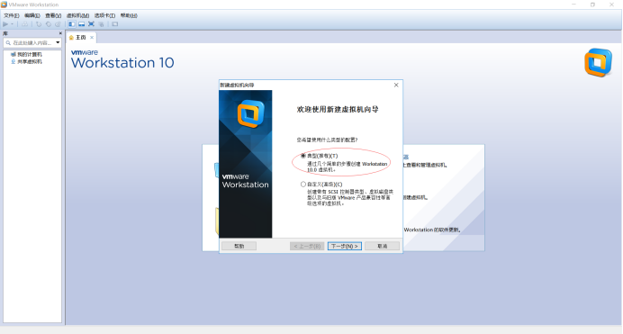Click the snapshot manager toolbar icon

pyautogui.click(x=58, y=24)
